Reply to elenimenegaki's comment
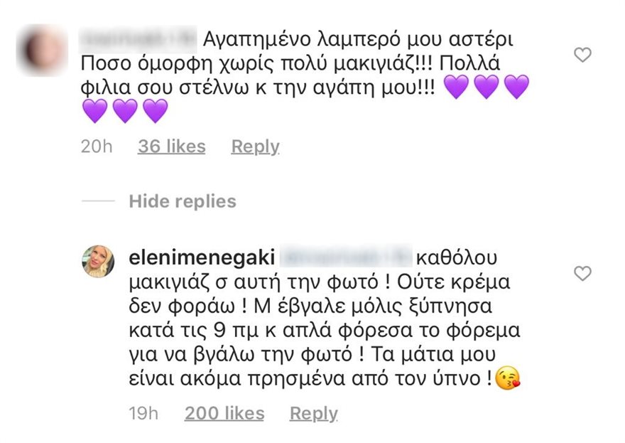Viewport: 625px width, 443px height. [x=313, y=413]
